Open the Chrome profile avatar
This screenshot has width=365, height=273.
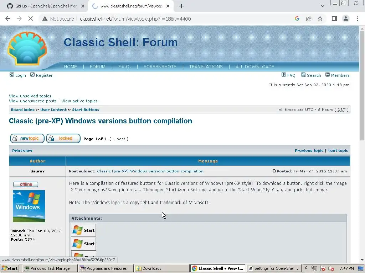[346, 18]
